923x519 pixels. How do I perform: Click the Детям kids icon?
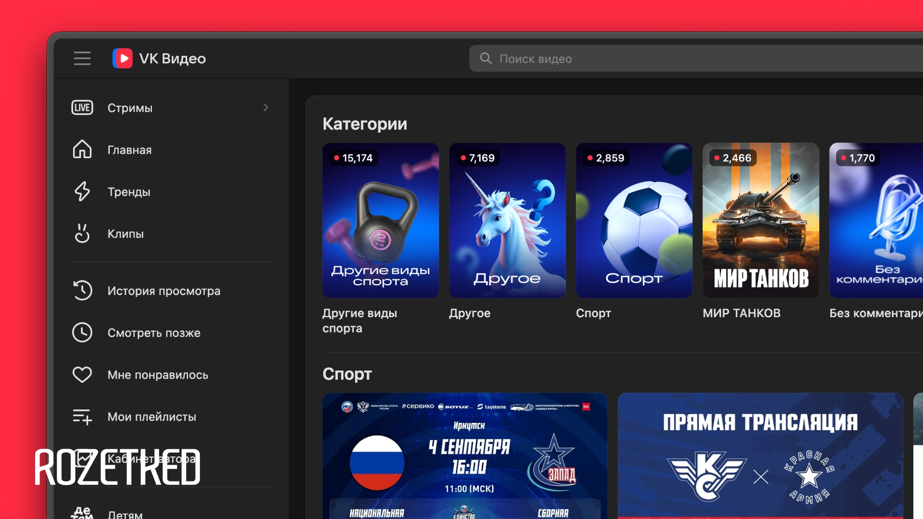click(82, 513)
